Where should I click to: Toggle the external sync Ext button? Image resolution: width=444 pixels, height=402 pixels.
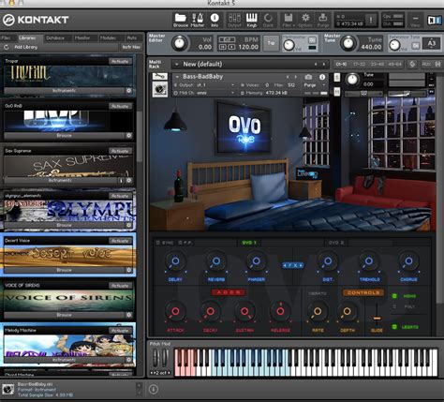[227, 39]
